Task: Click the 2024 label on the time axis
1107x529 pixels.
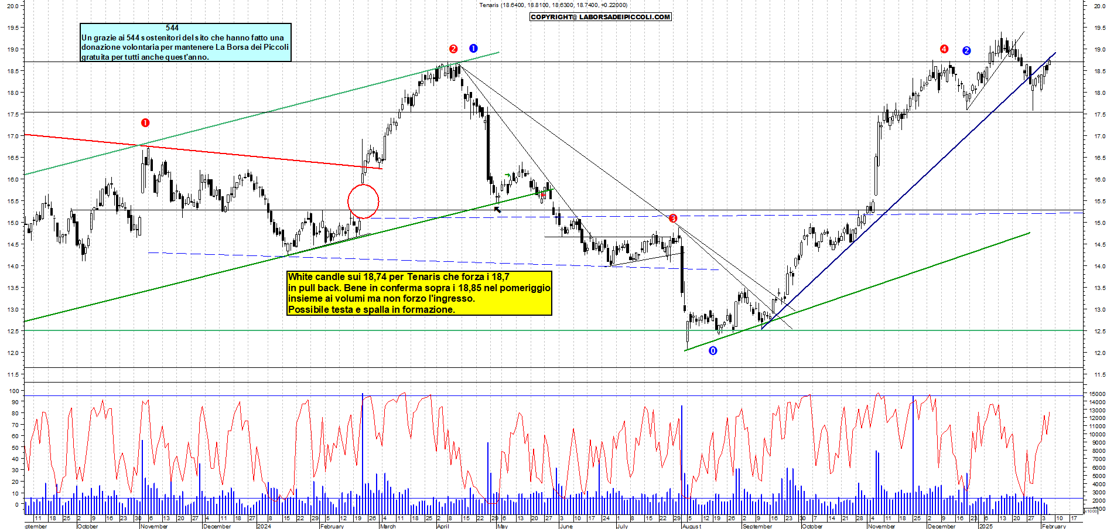Action: coord(264,526)
